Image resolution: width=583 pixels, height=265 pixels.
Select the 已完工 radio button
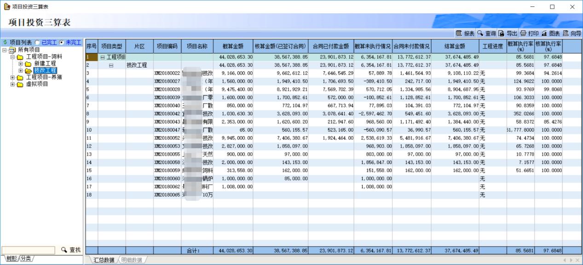[x=37, y=43]
